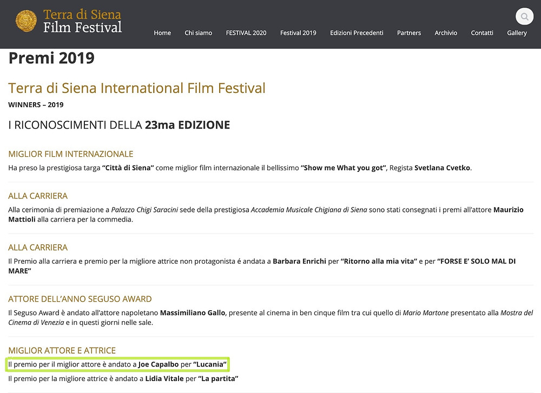Click Terra di Siena International Film Festival heading
This screenshot has height=393, width=541.
[x=137, y=88]
